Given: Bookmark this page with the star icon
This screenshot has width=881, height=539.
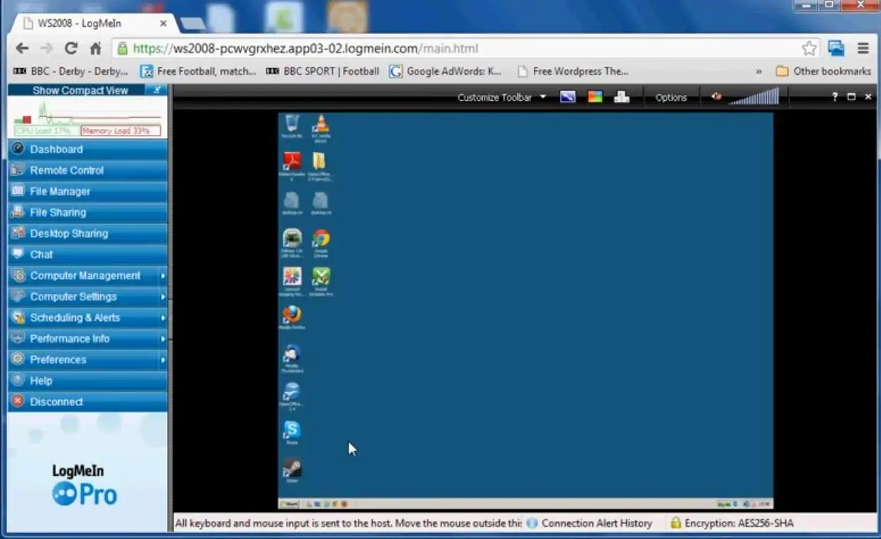Looking at the screenshot, I should (809, 48).
